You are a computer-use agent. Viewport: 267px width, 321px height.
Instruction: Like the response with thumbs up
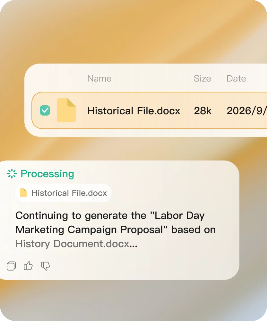click(28, 266)
